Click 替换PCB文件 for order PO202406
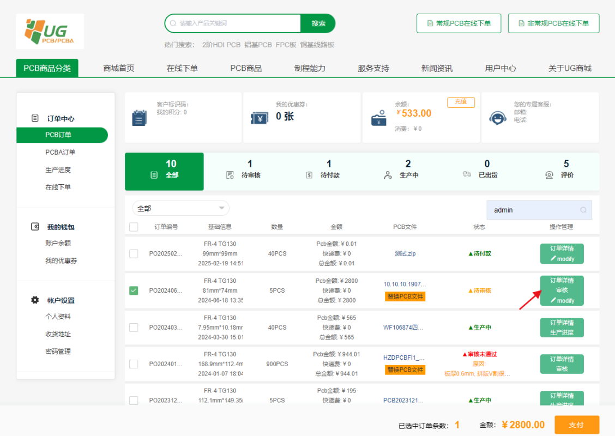The image size is (615, 436). [405, 296]
